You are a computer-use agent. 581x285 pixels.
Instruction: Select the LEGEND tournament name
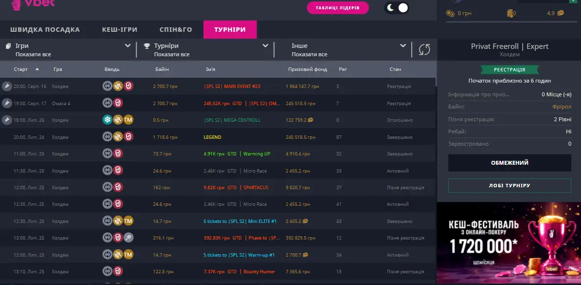point(212,137)
